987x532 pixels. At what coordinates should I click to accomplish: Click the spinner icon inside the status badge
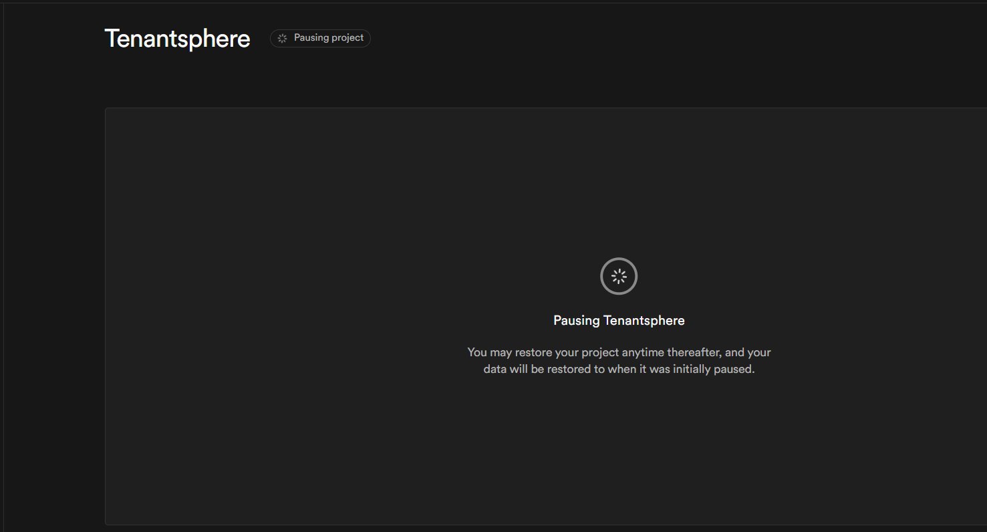(282, 38)
